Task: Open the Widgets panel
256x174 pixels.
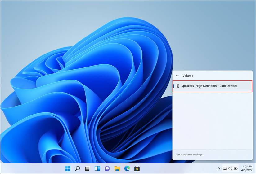Action: pyautogui.click(x=97, y=168)
